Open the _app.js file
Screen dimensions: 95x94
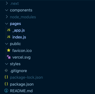click(18, 30)
